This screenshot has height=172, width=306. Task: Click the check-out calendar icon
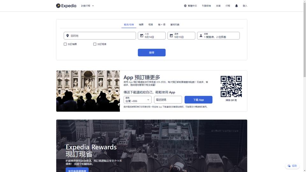[x=171, y=36]
